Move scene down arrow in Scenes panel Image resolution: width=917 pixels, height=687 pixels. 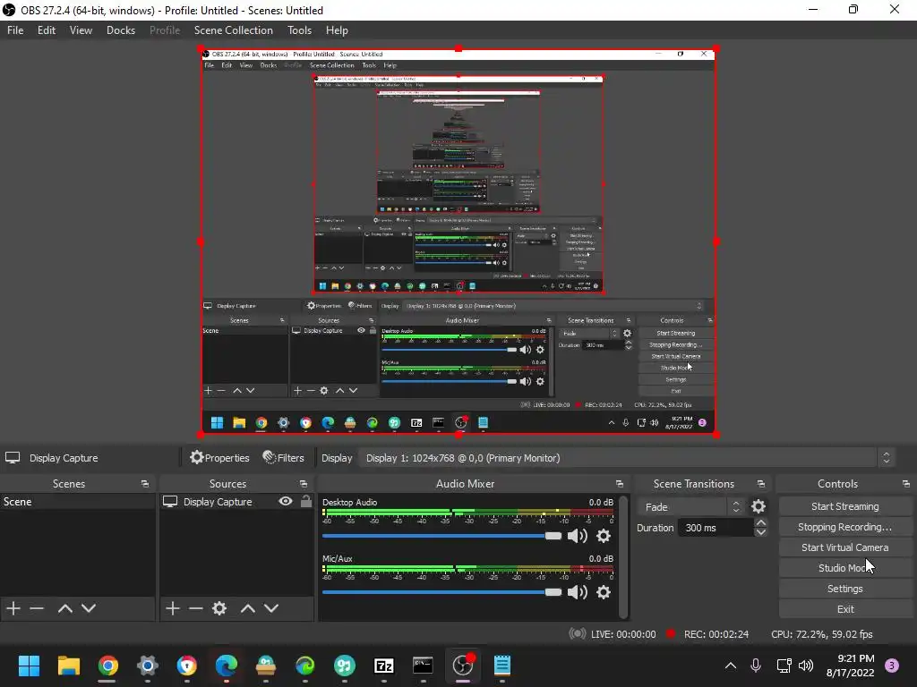click(89, 608)
